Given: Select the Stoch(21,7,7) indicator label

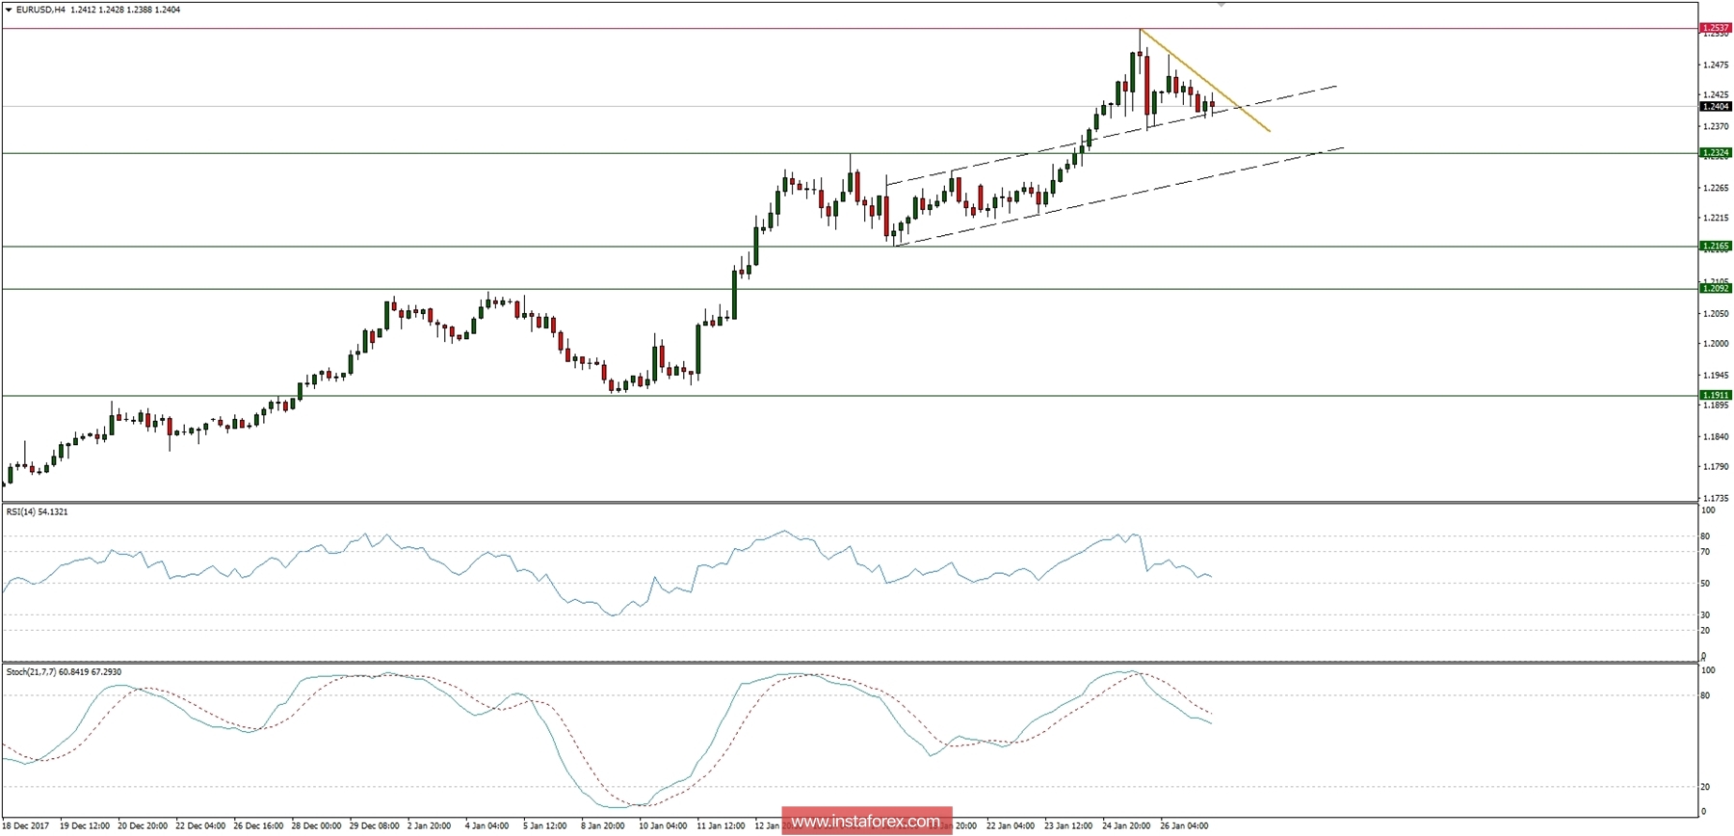Looking at the screenshot, I should 64,672.
